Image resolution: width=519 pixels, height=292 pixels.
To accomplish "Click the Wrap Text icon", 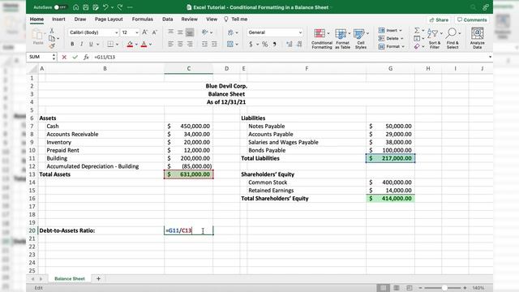I will click(x=230, y=32).
